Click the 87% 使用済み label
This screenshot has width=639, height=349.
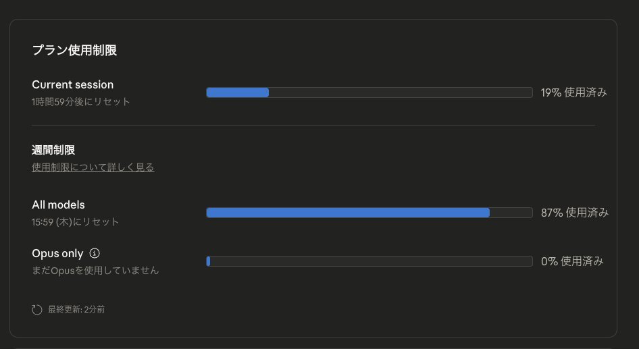(574, 213)
